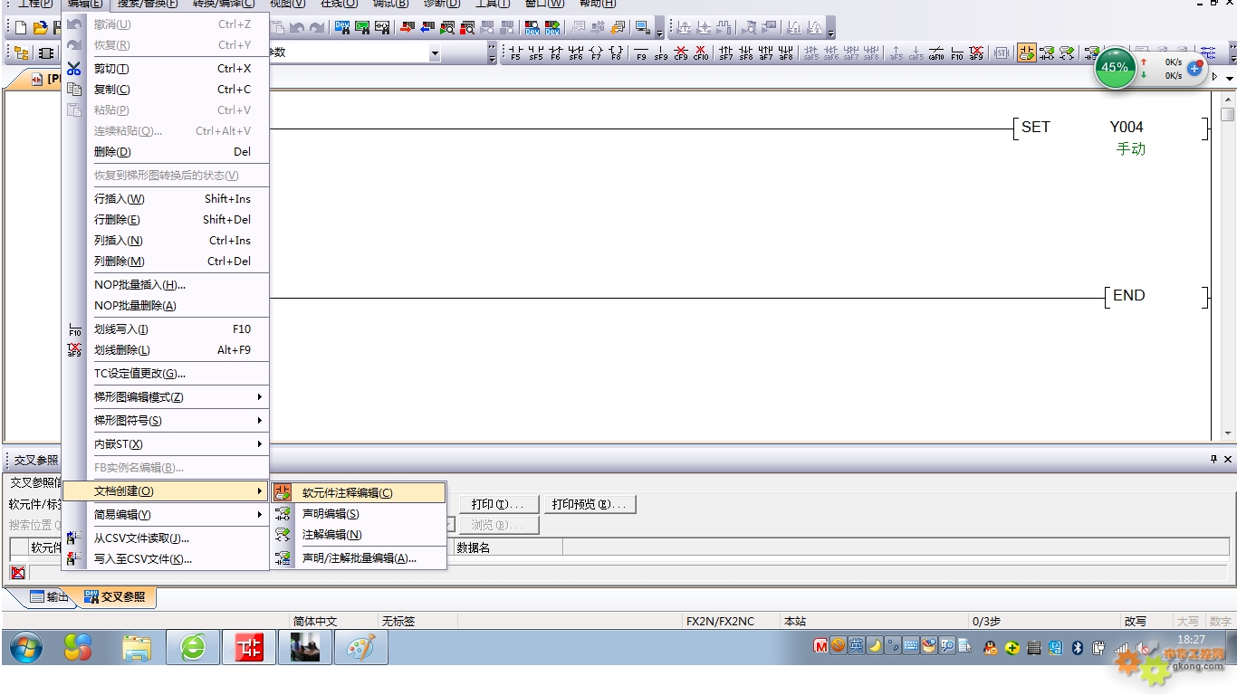Expand 梯形图编辑模式(Z) submenu
Viewport: 1237px width, 695px height.
coord(166,397)
